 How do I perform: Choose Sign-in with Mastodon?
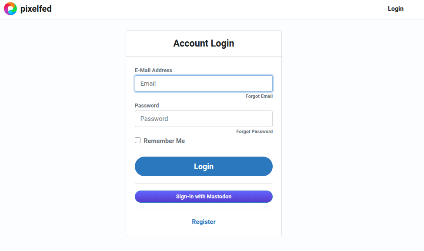[x=204, y=197]
